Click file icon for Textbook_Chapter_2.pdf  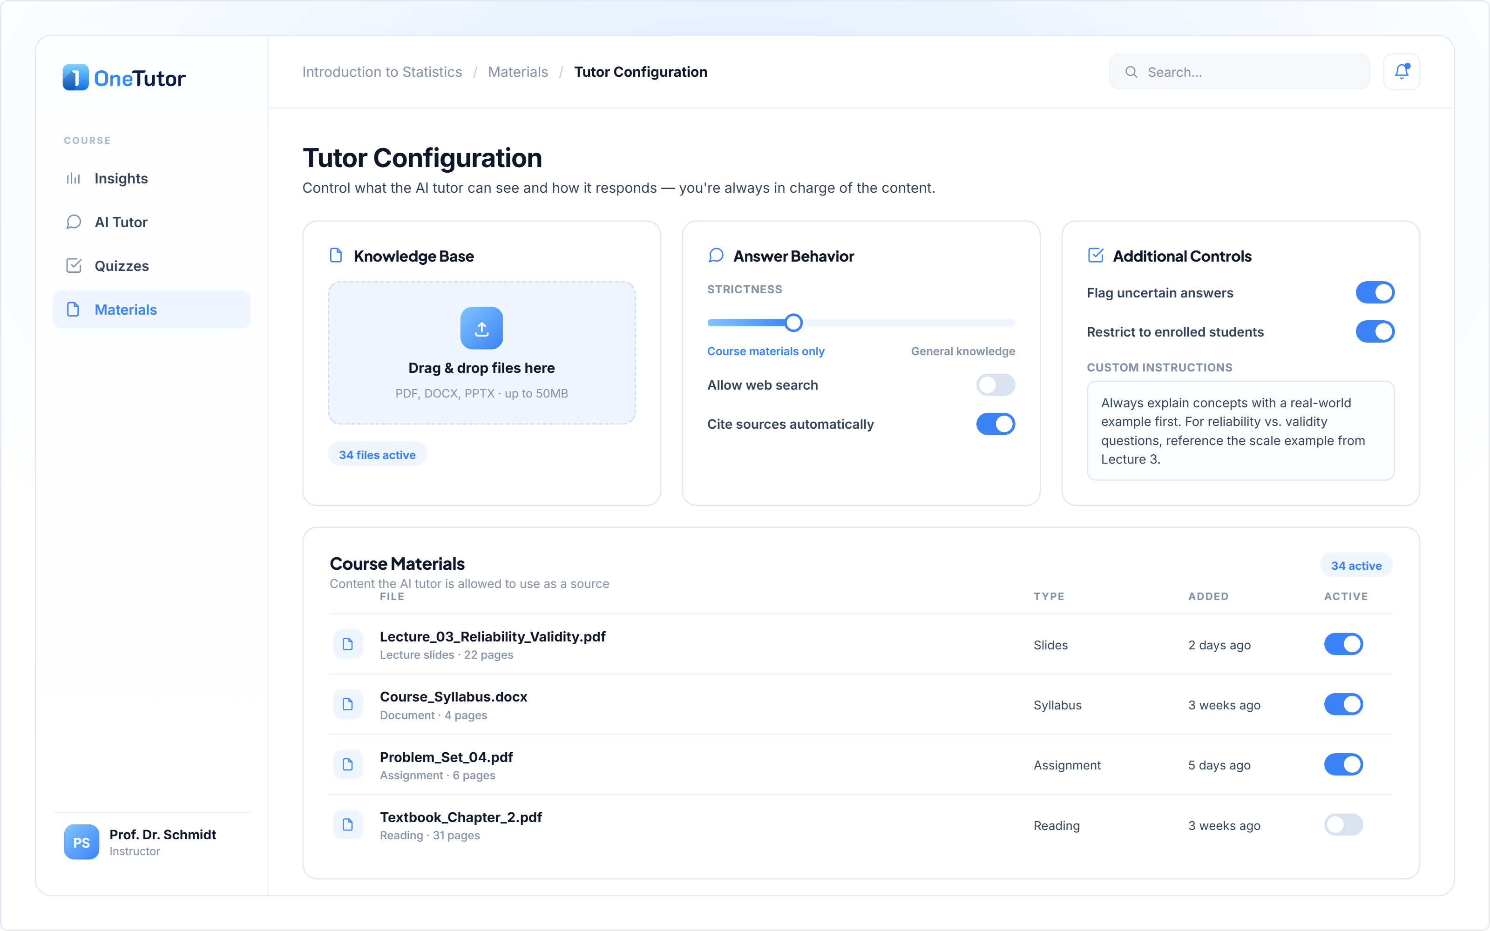tap(348, 825)
